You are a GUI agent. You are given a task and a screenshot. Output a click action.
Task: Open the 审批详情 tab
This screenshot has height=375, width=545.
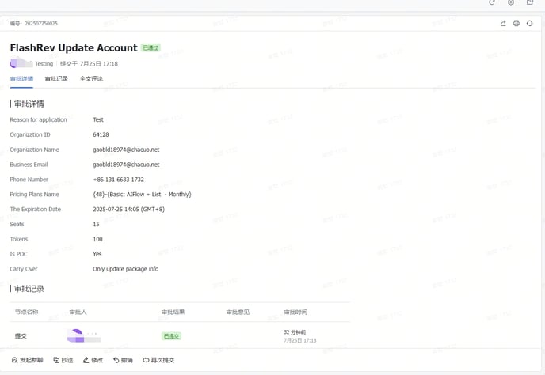21,79
